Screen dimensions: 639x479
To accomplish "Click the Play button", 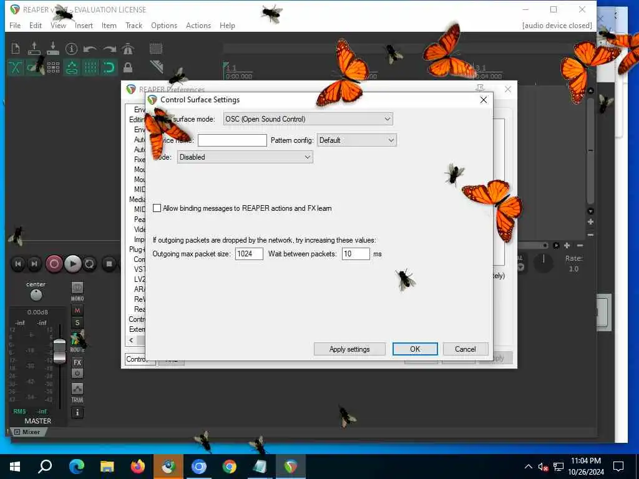I will [72, 264].
